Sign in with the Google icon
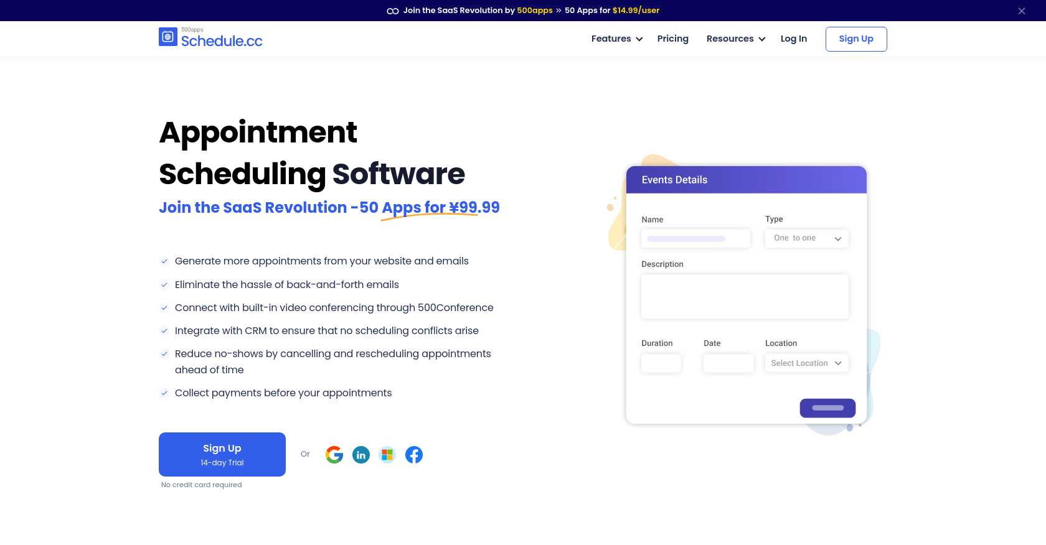This screenshot has width=1046, height=545. 334,455
